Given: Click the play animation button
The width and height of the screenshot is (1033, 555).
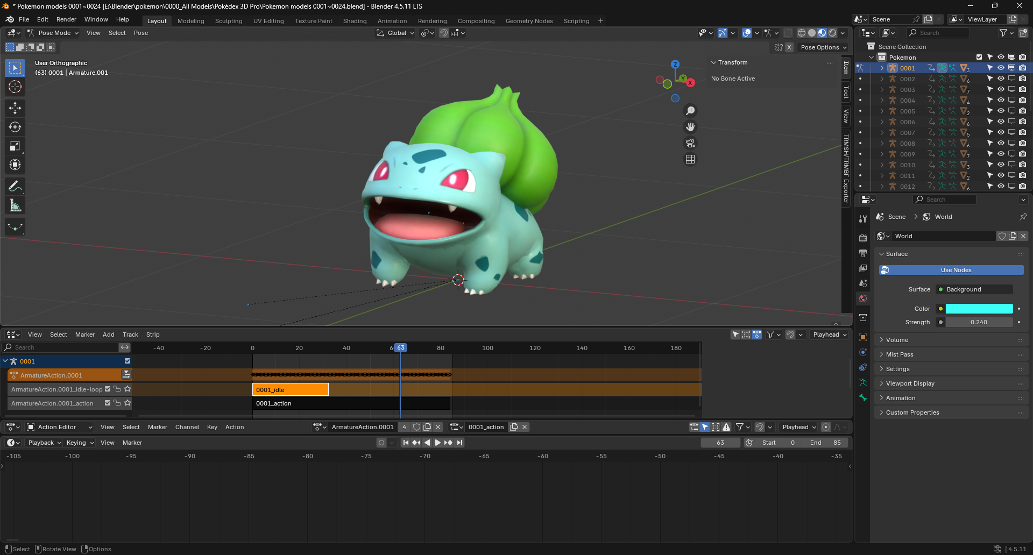Looking at the screenshot, I should coord(437,443).
